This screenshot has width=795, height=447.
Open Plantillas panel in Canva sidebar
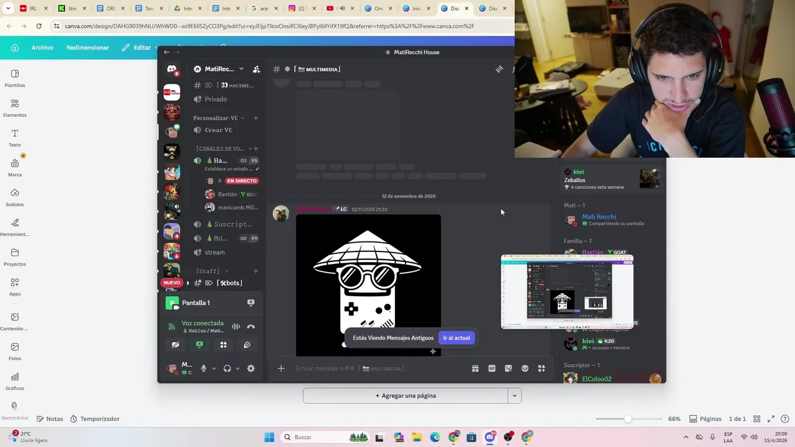point(15,78)
